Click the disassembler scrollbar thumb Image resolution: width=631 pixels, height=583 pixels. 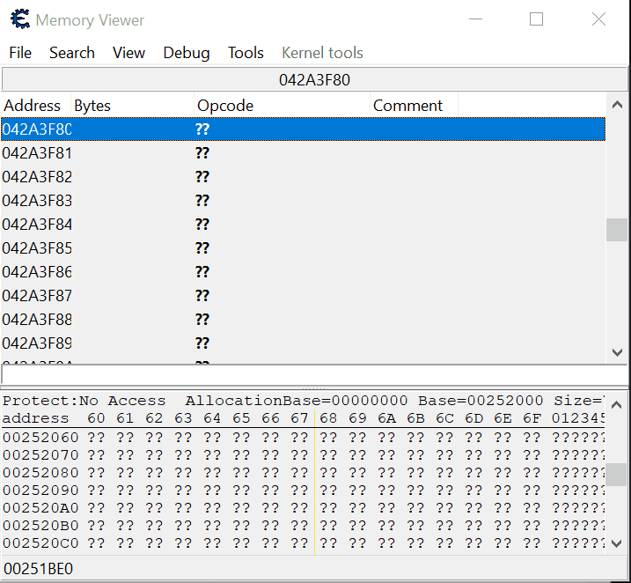tap(617, 229)
